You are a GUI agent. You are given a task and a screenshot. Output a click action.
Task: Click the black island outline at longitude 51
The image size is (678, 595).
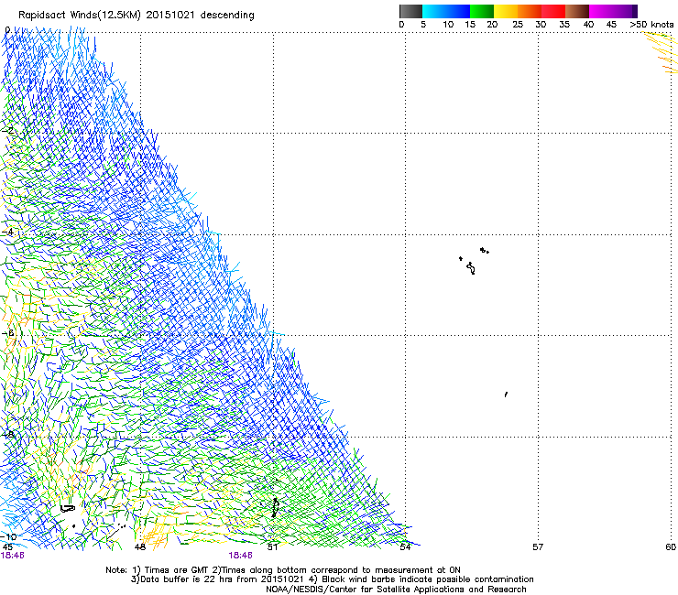click(275, 507)
